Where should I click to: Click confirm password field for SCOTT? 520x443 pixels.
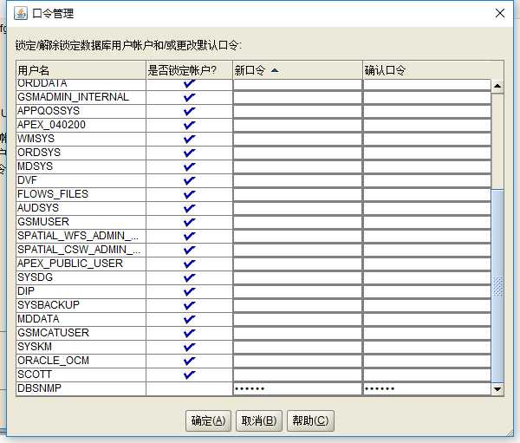[x=427, y=375]
